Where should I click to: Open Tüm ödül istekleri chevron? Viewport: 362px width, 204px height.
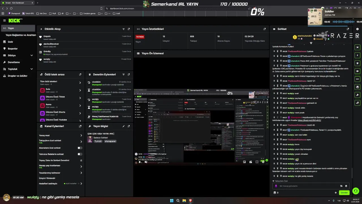click(80, 83)
